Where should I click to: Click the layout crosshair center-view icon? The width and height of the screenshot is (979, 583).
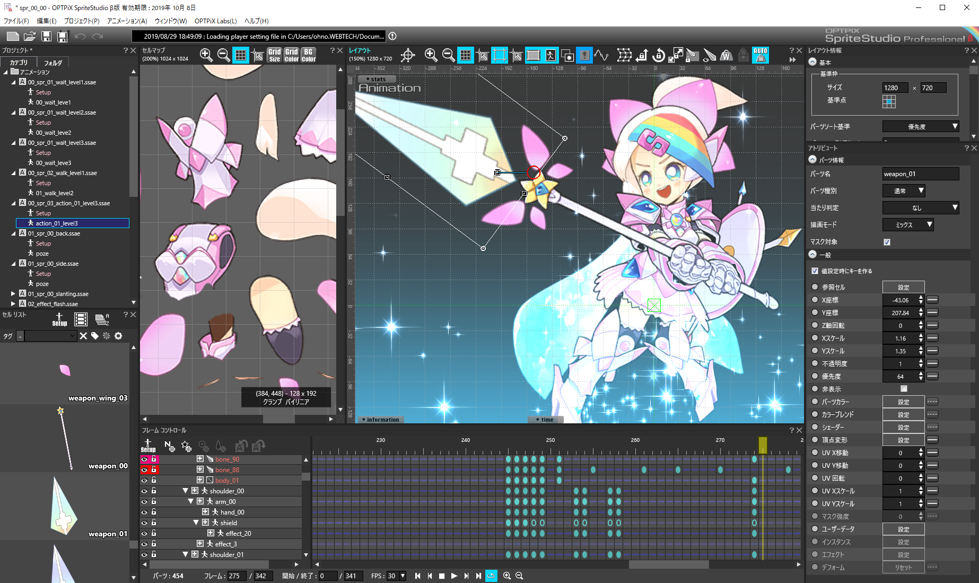tap(408, 55)
